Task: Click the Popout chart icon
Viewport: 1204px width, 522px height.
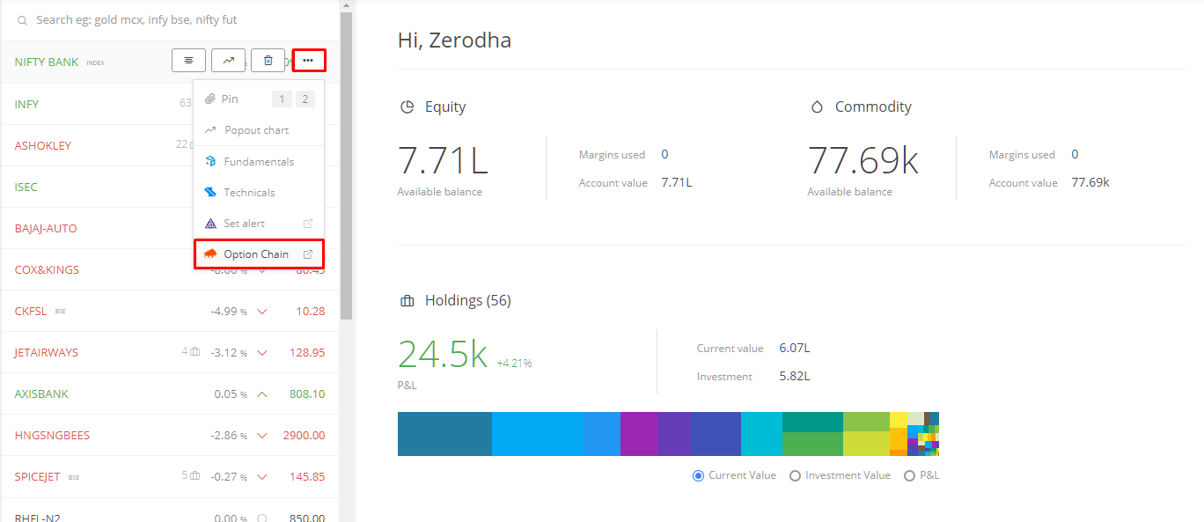Action: coord(210,130)
